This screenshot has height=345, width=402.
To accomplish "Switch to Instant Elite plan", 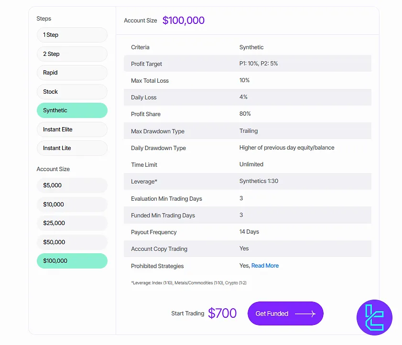I will (x=72, y=129).
